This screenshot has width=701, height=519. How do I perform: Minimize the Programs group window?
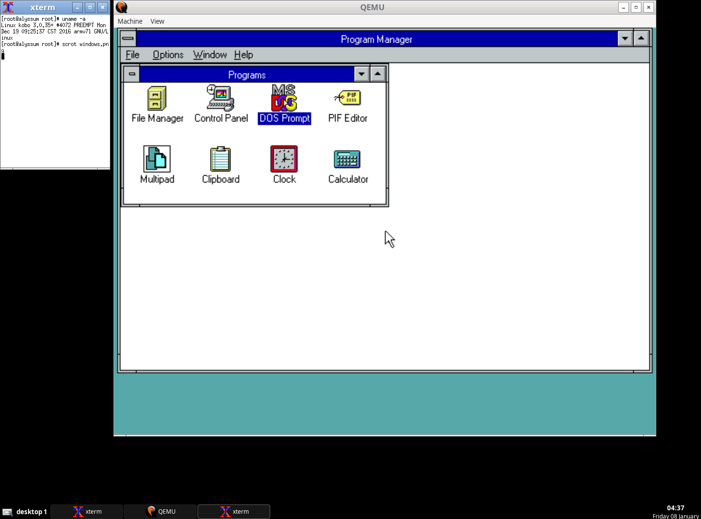(362, 74)
